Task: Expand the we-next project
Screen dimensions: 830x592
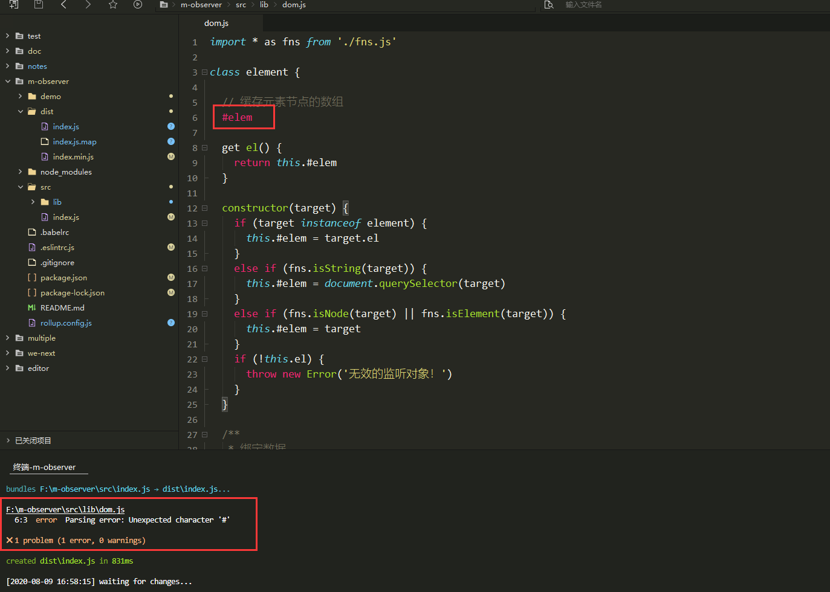Action: (7, 353)
